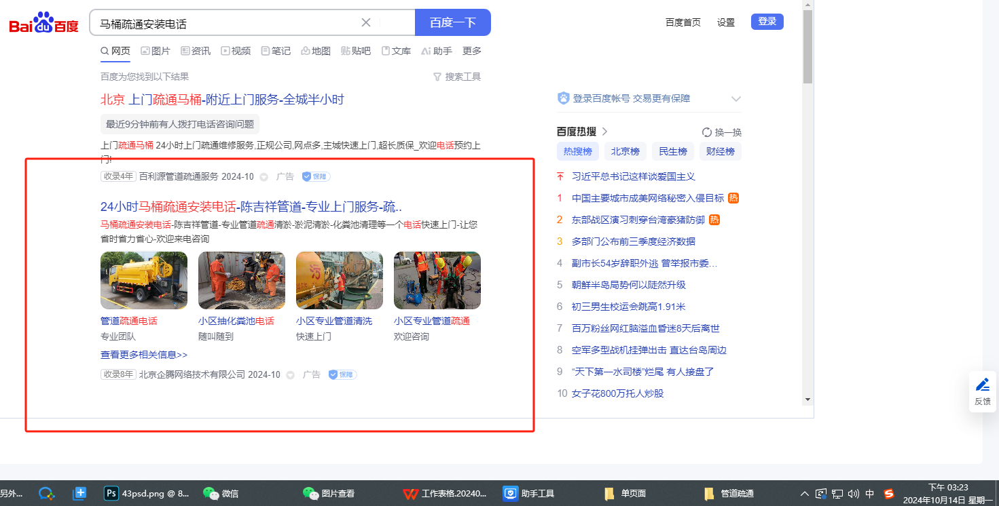Open hot item 多部门公布前三季度经济数据
Screen dimensions: 999x506
pyautogui.click(x=634, y=241)
